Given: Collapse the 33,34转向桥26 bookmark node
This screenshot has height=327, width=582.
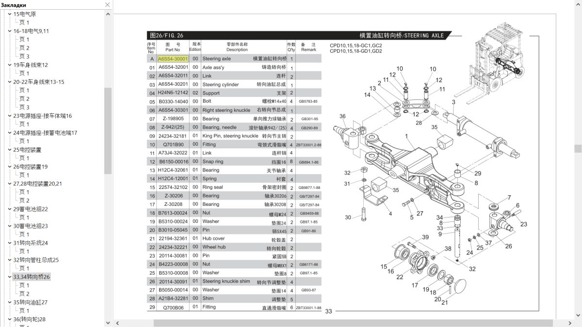Looking at the screenshot, I should 9,277.
